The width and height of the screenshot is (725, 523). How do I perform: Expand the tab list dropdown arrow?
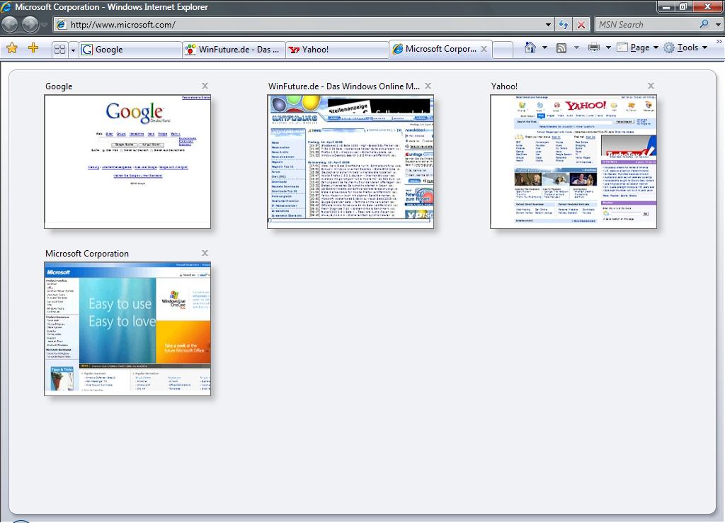74,49
